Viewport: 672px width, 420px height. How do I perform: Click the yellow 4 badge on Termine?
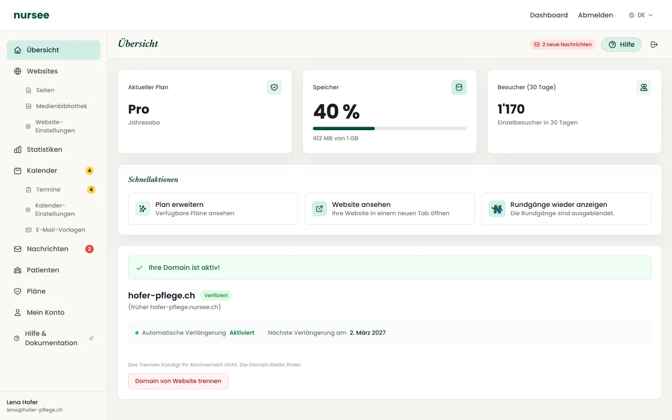tap(91, 190)
